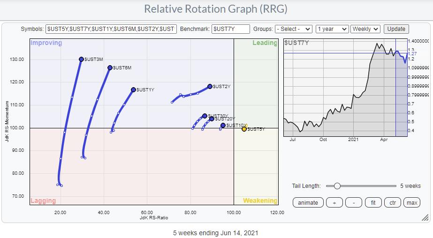The height and width of the screenshot is (238, 433).
Task: Click the Benchmark input field
Action: pos(230,29)
